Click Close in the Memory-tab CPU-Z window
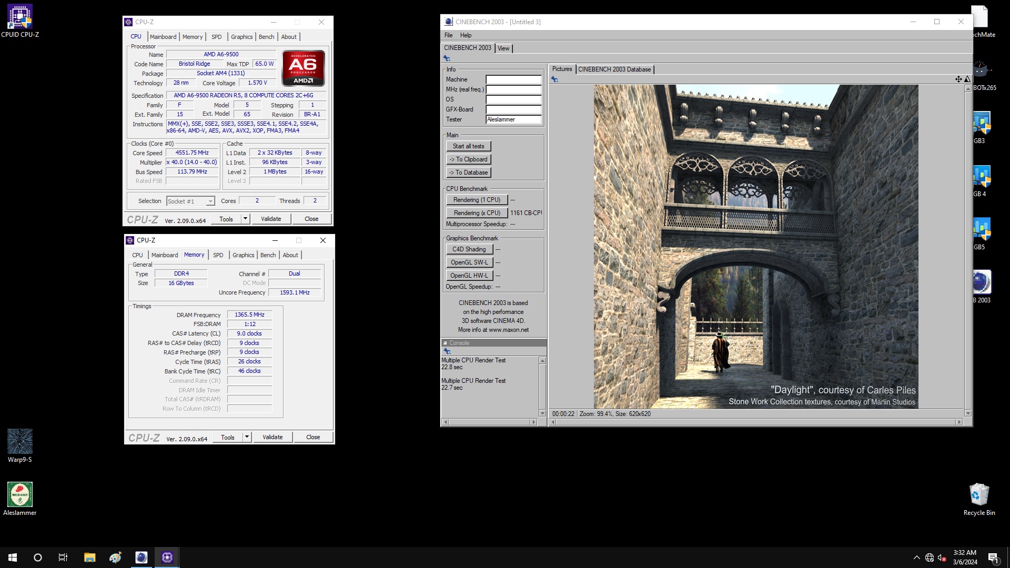 click(x=313, y=437)
